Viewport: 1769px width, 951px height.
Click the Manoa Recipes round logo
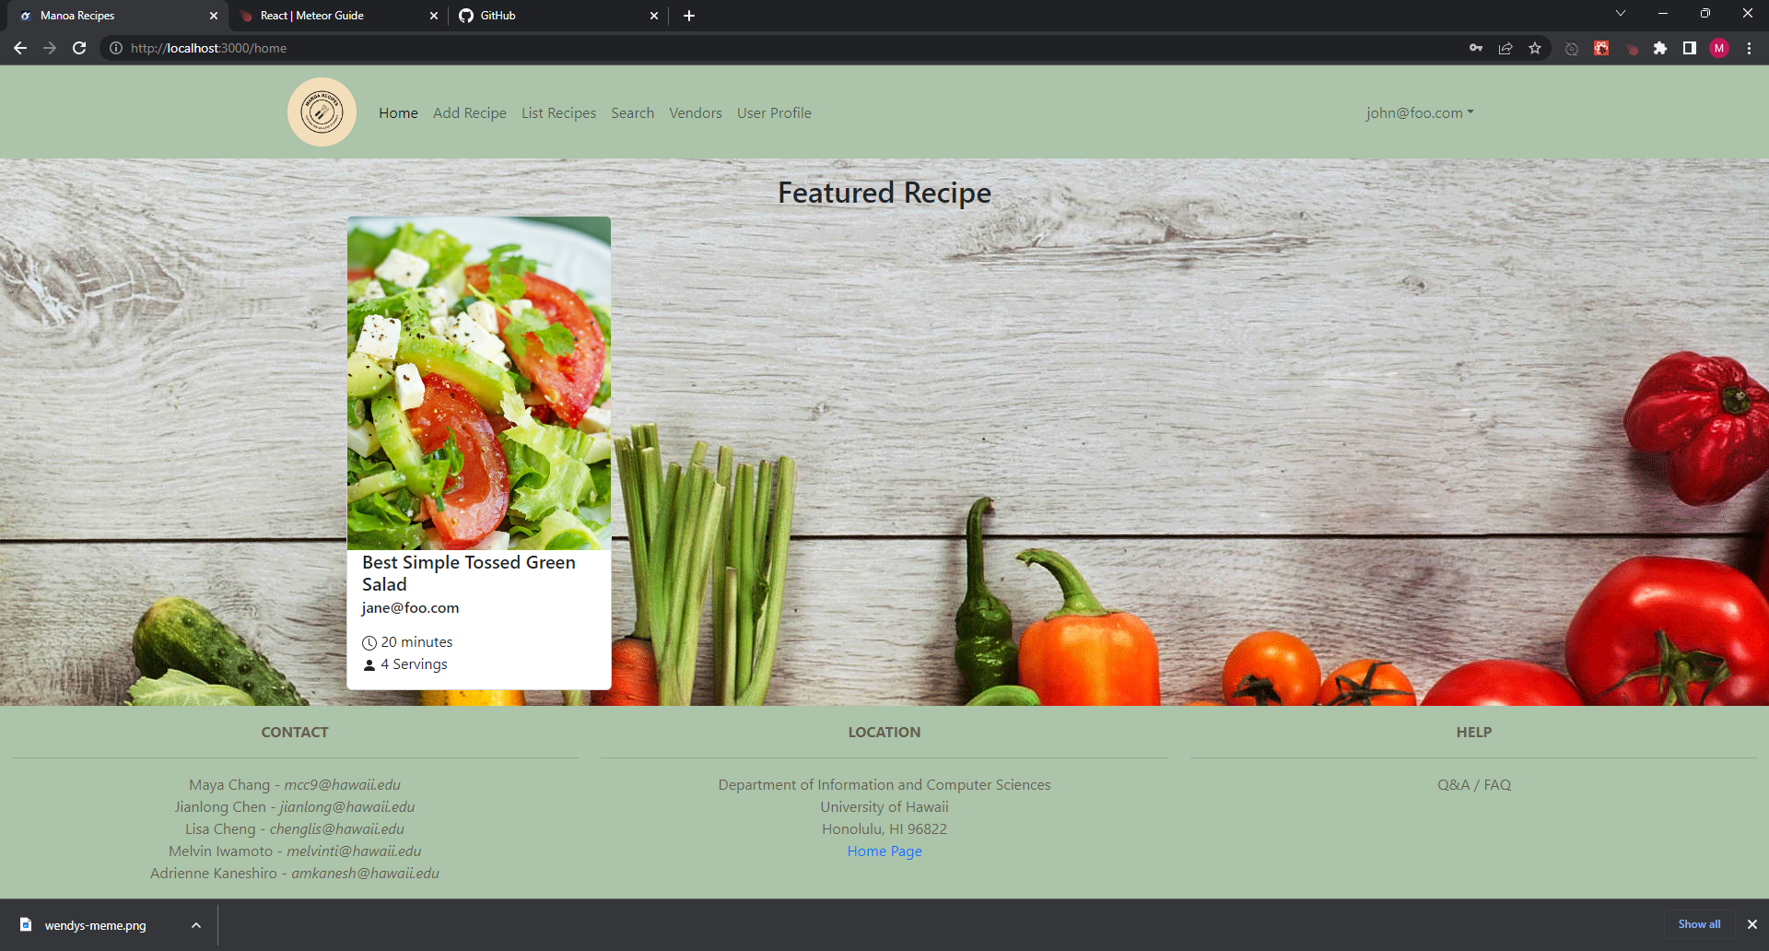tap(322, 112)
